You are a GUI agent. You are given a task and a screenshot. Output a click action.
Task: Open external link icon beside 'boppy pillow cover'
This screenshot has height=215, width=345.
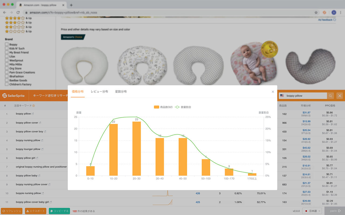tap(40, 123)
